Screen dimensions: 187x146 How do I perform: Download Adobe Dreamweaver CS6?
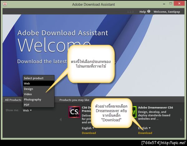145,133
